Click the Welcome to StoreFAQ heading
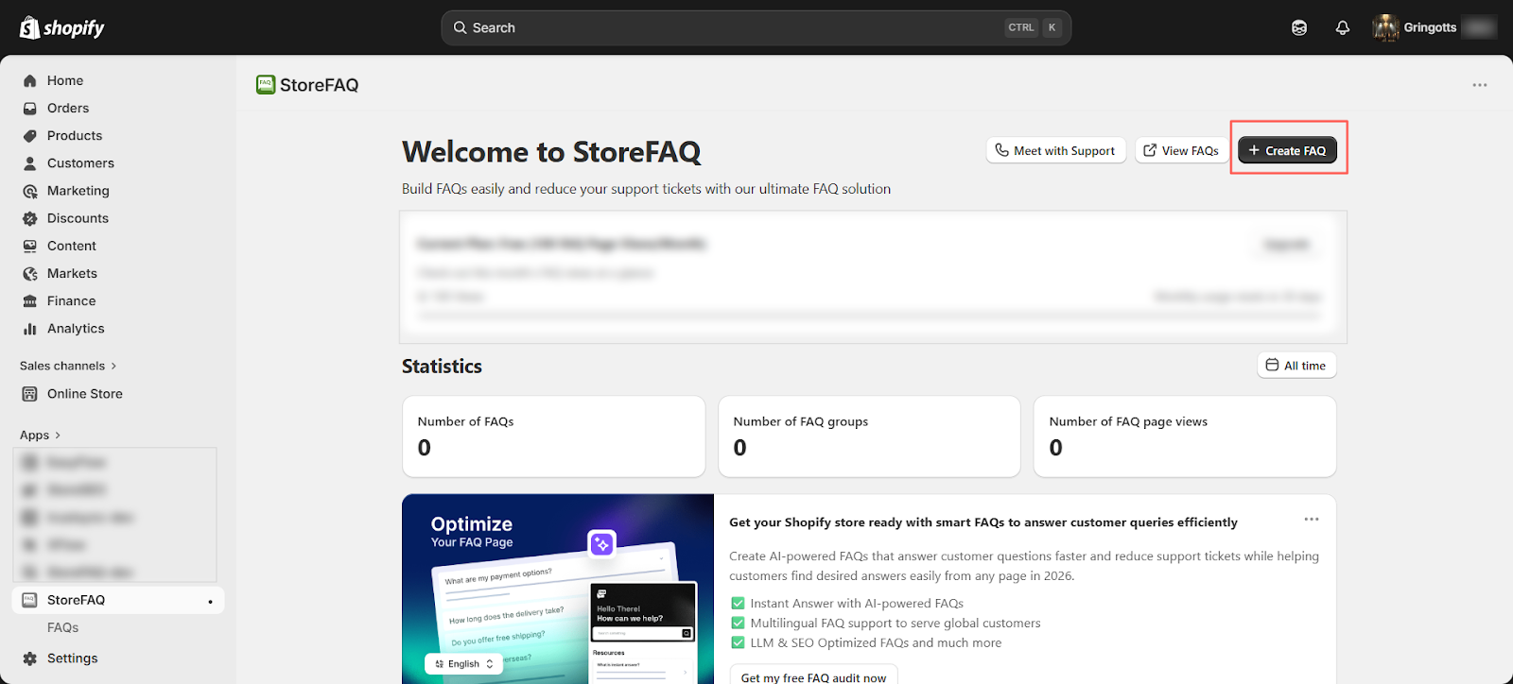 coord(551,152)
